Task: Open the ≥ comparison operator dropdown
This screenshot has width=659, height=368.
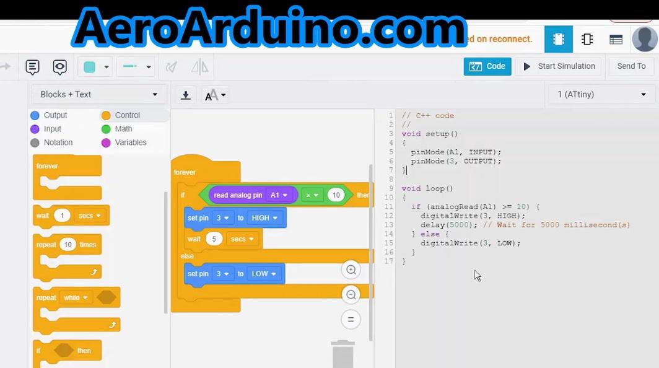Action: tap(312, 195)
